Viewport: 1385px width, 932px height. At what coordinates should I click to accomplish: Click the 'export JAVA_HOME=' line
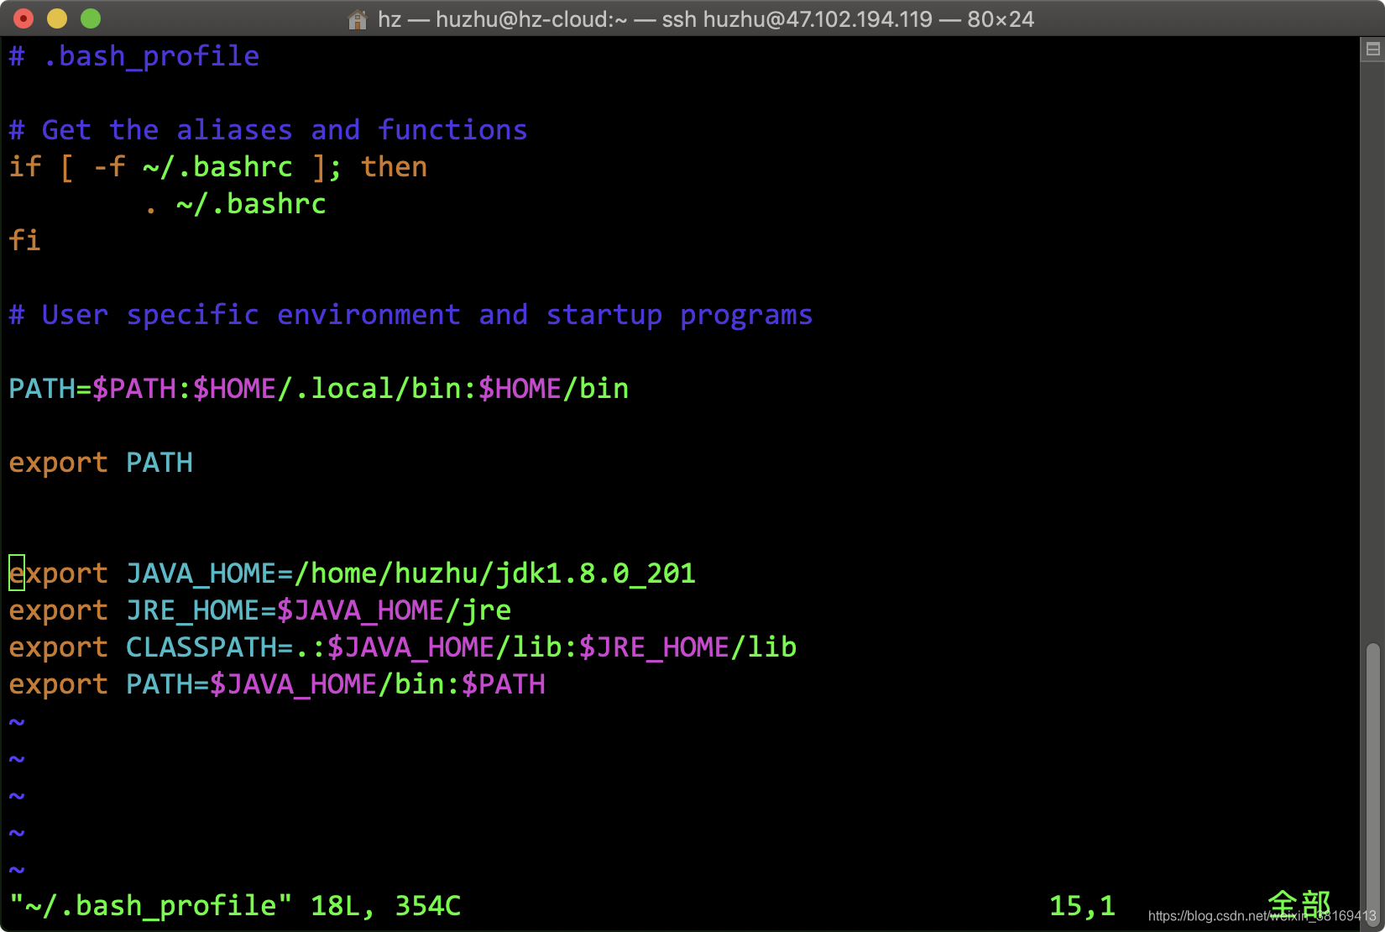click(x=353, y=573)
